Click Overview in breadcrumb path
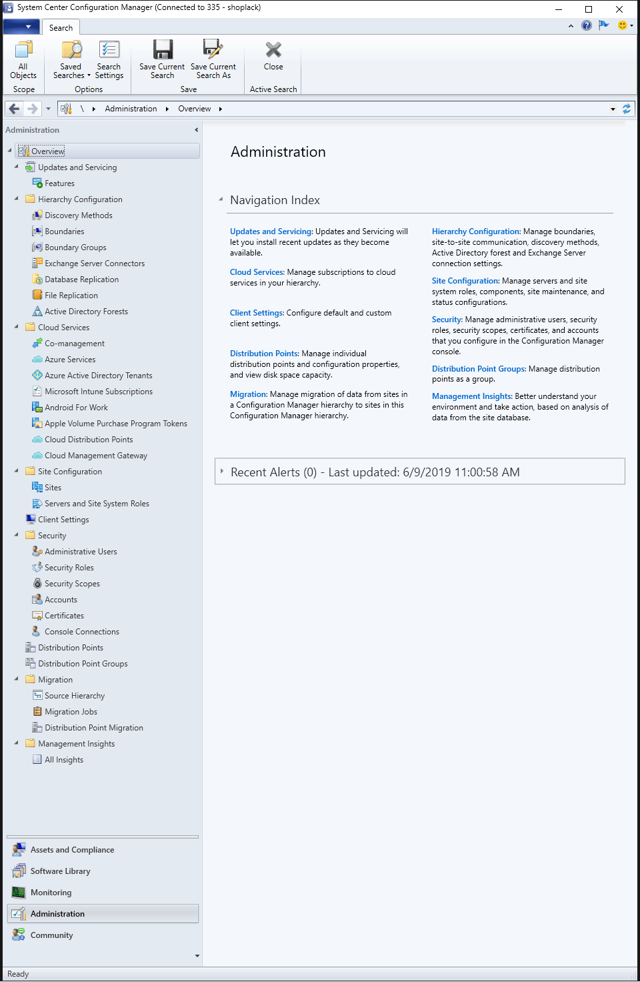This screenshot has height=982, width=640. tap(195, 109)
